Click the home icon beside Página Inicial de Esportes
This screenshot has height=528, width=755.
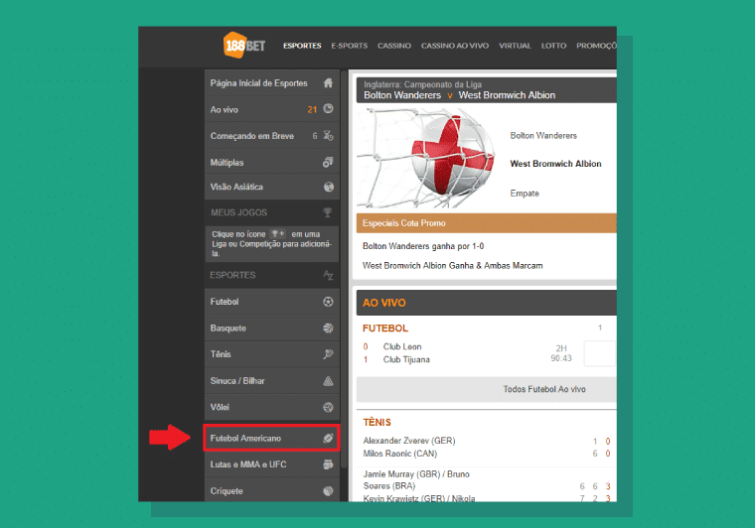[328, 83]
